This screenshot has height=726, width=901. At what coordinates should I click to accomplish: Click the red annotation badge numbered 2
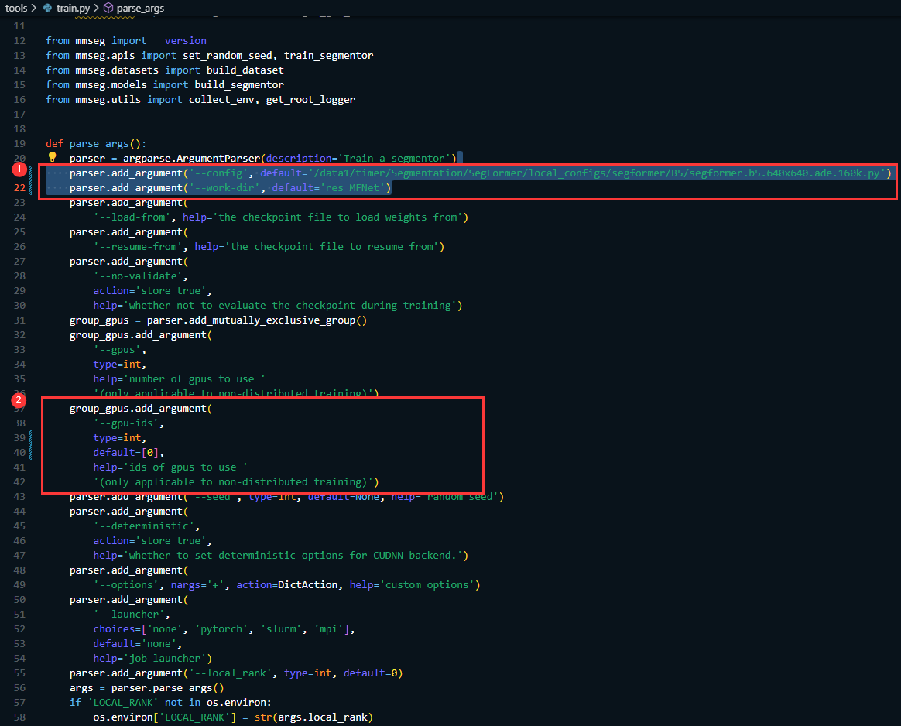tap(18, 400)
